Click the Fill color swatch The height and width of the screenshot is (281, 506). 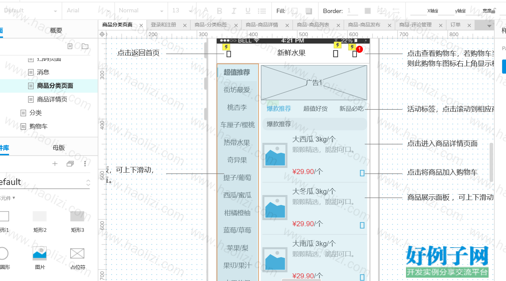pyautogui.click(x=294, y=11)
